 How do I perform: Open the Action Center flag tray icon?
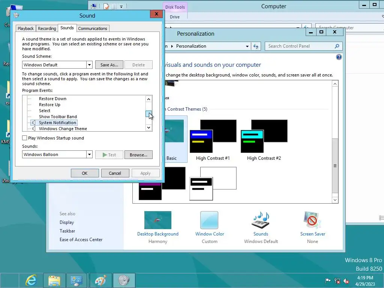coord(327,280)
